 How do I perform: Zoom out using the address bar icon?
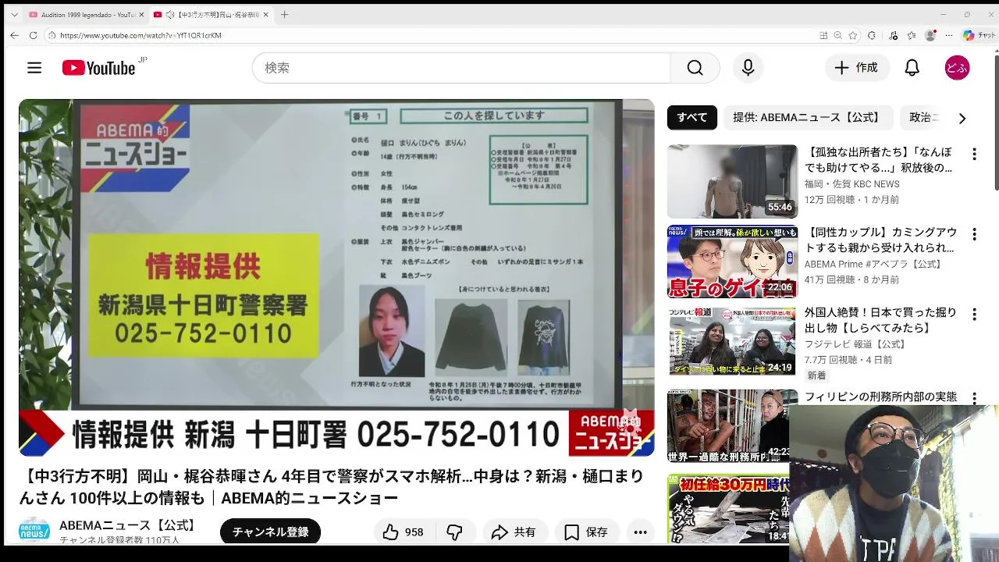pos(837,35)
